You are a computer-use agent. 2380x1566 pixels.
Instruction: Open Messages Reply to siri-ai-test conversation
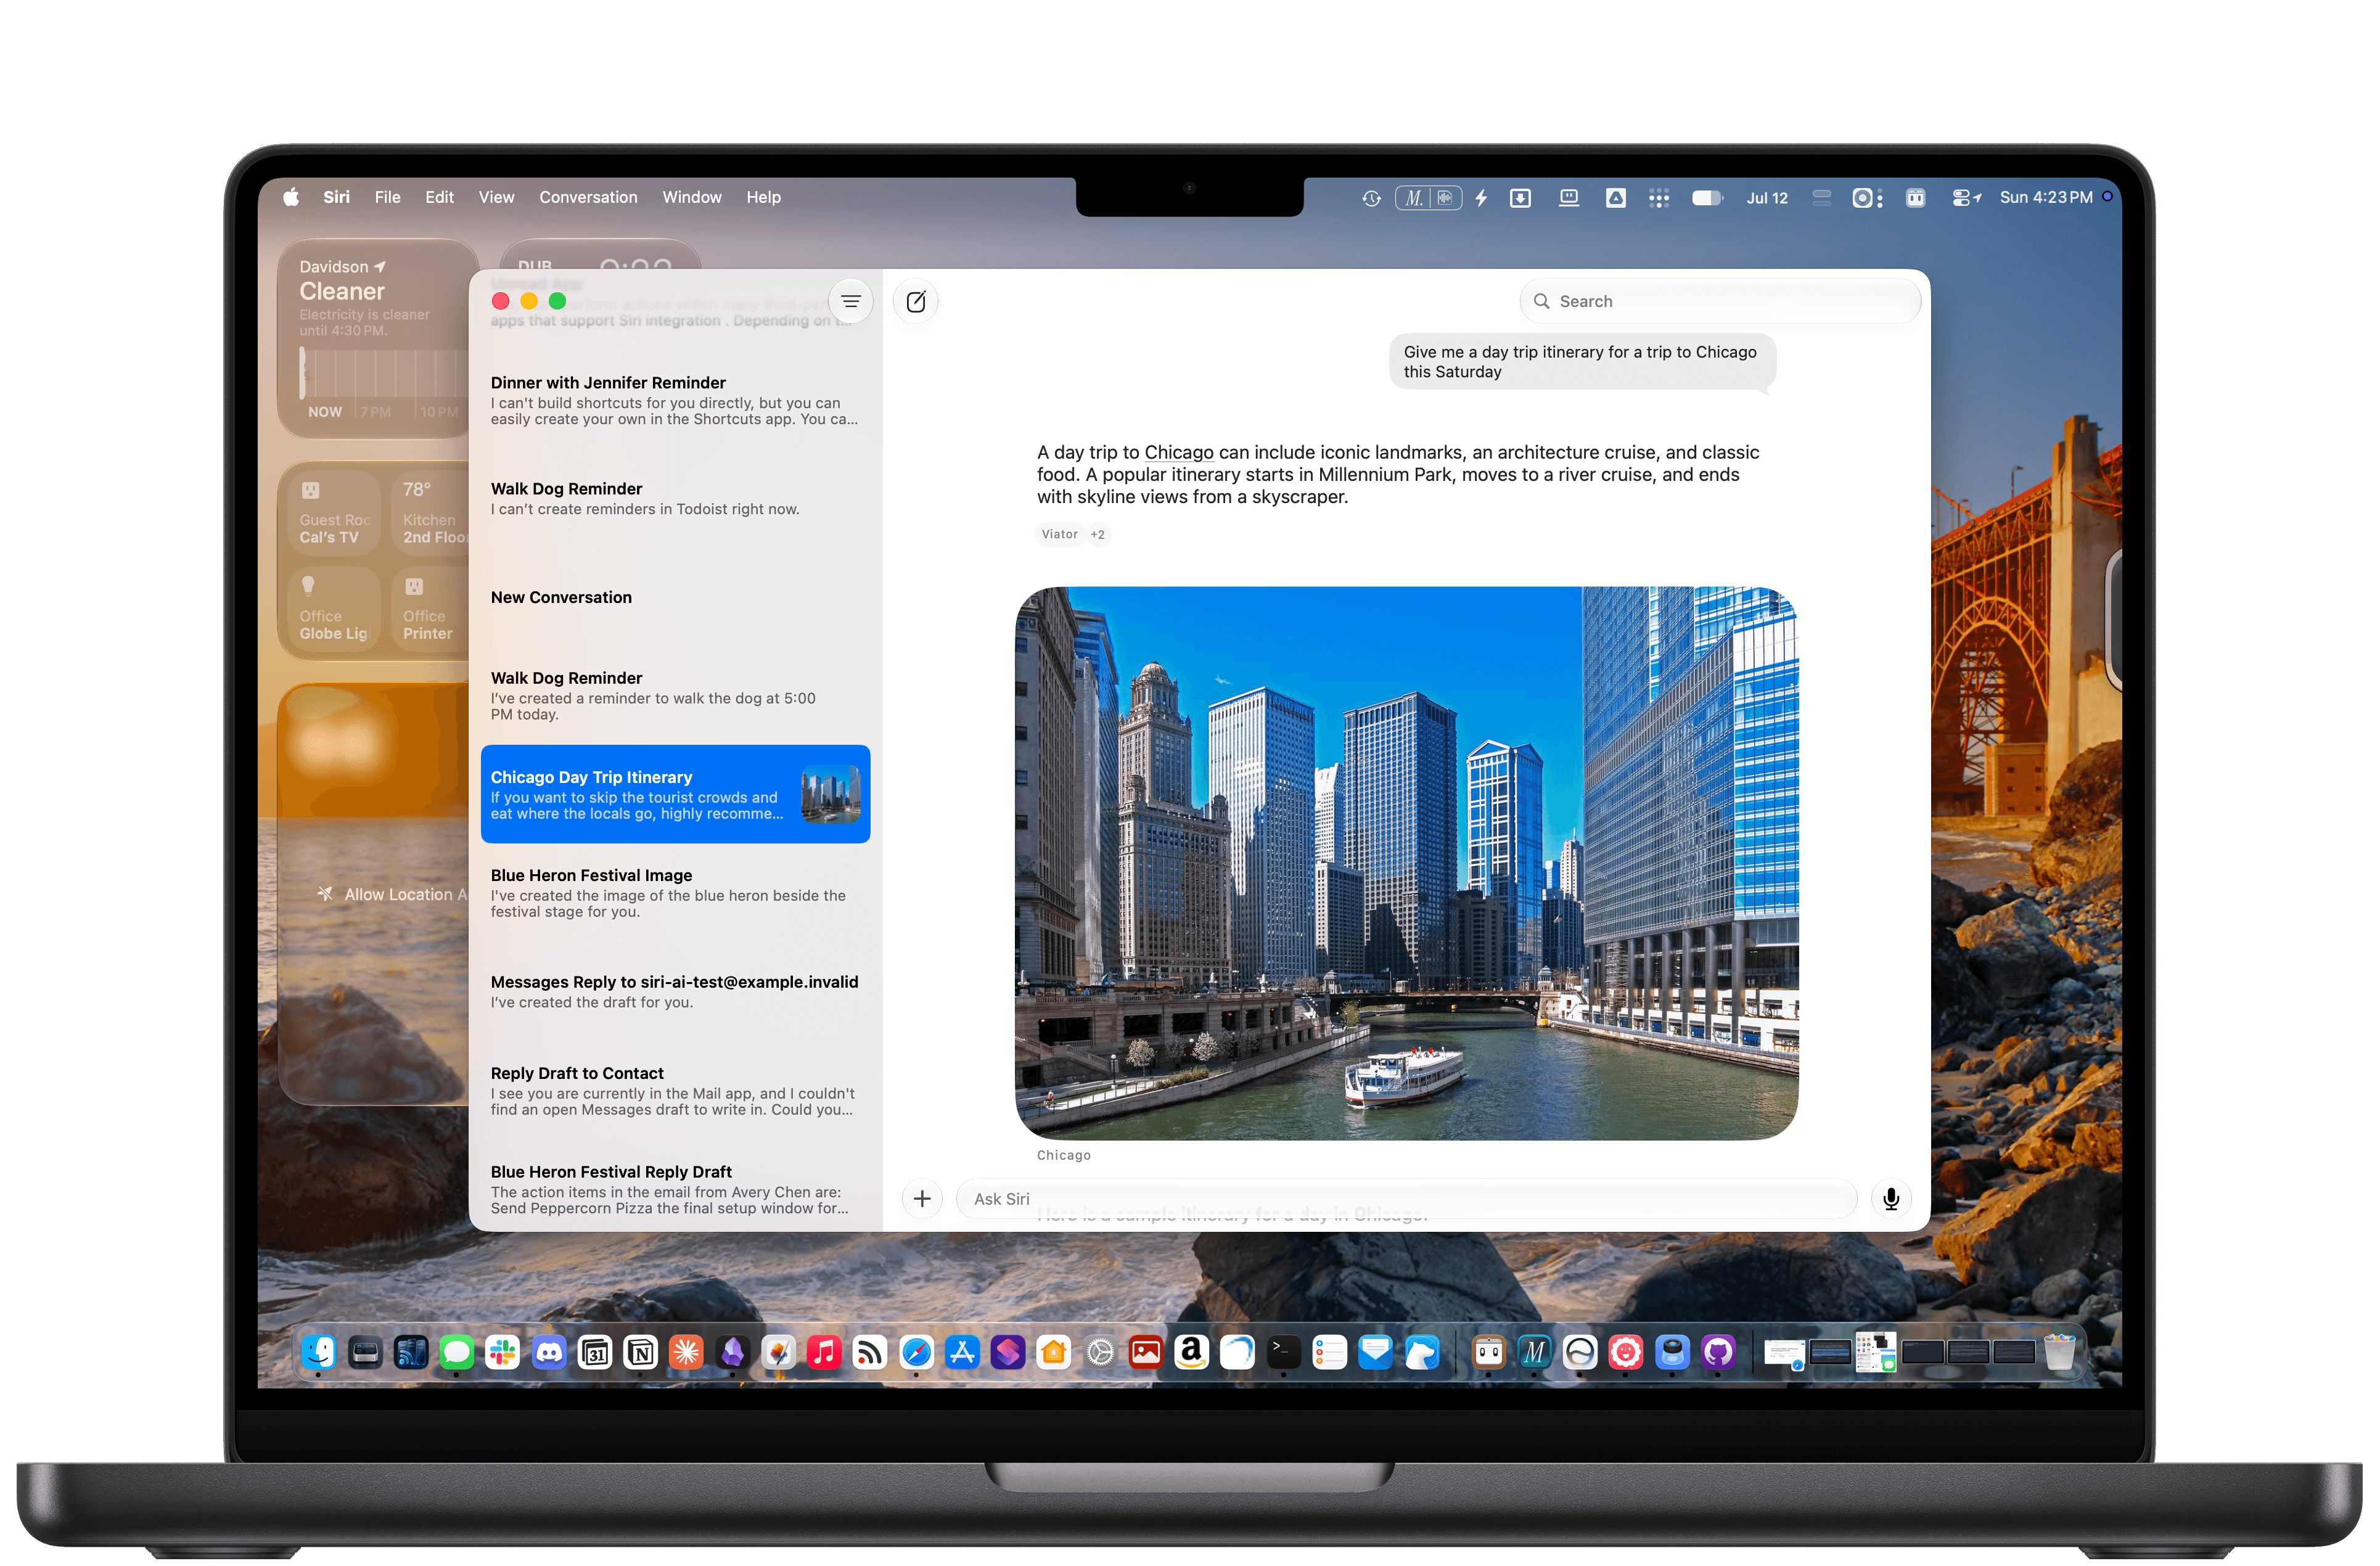pos(675,991)
